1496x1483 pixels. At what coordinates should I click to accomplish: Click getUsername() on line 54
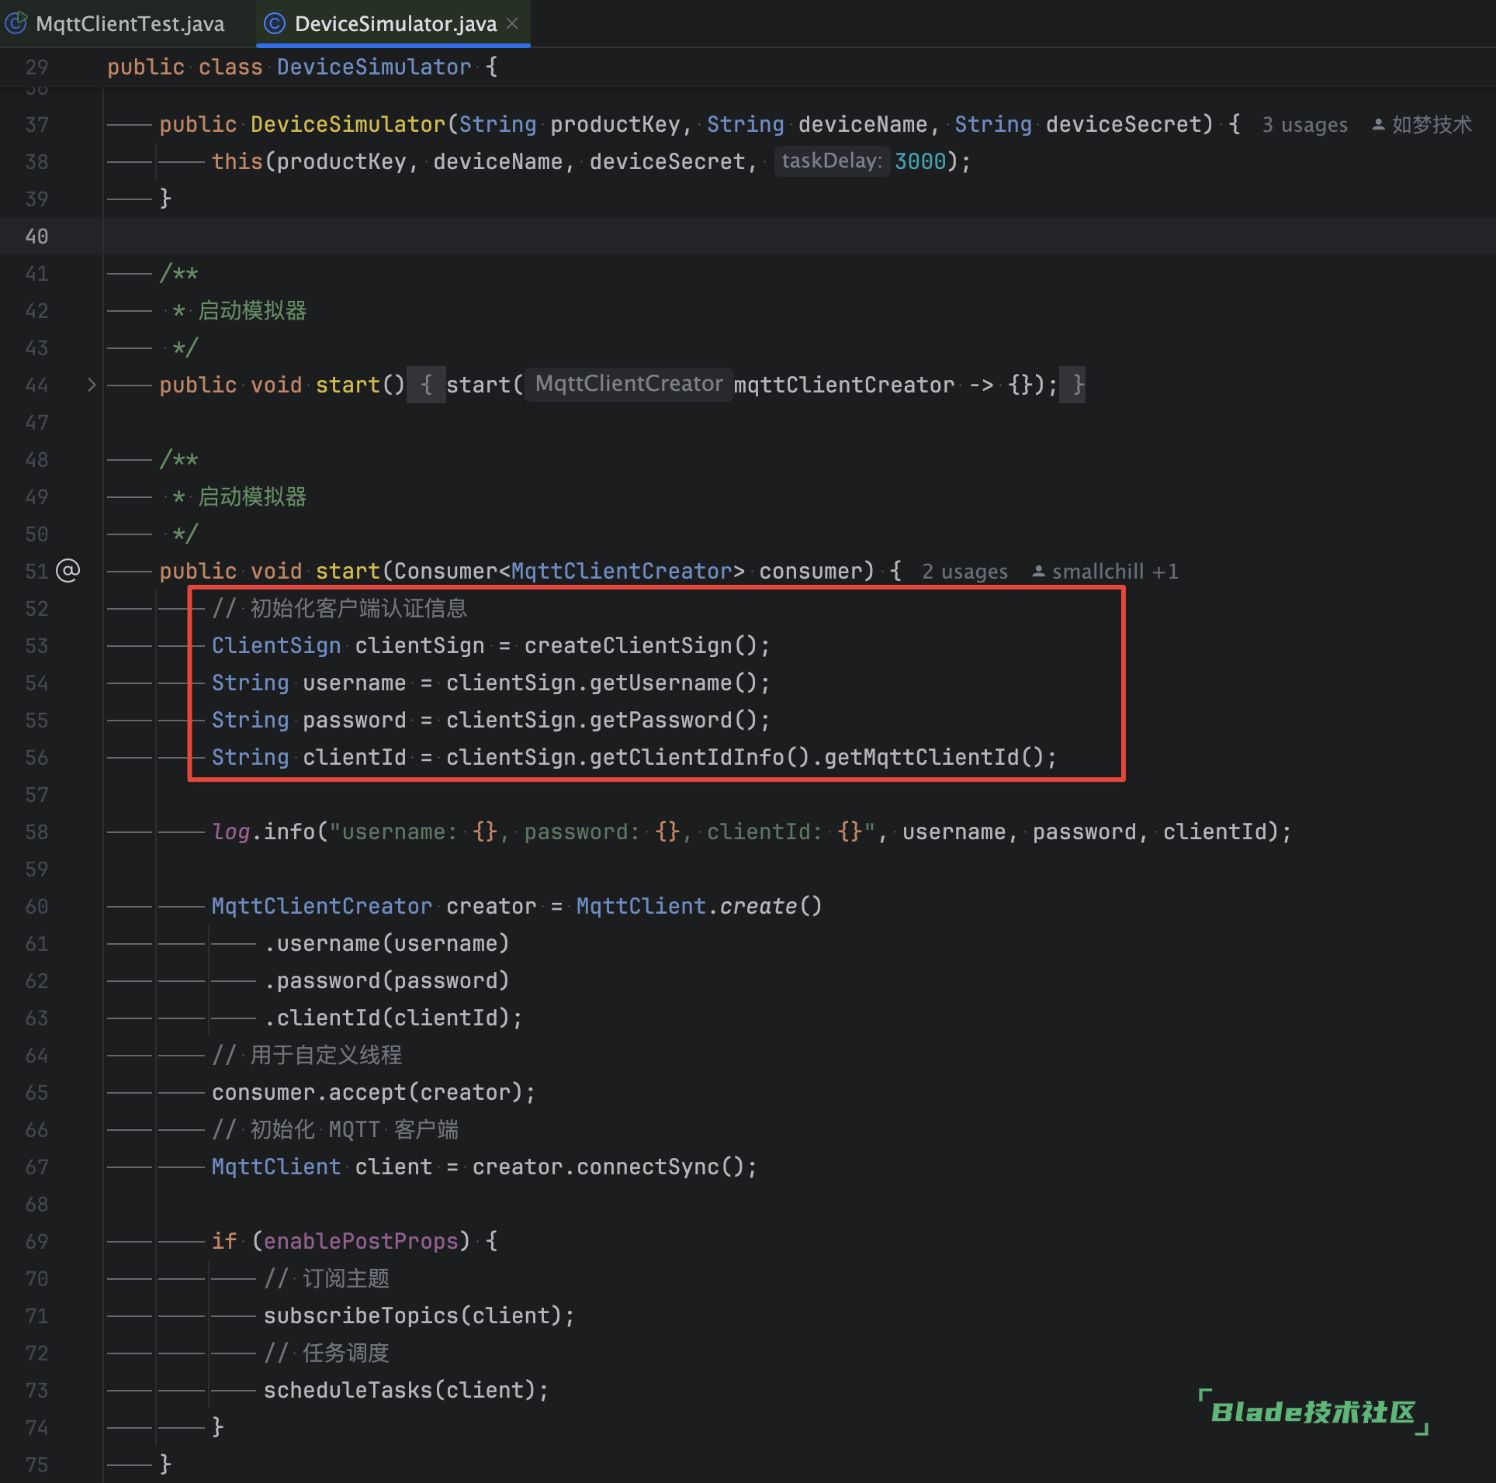point(674,683)
